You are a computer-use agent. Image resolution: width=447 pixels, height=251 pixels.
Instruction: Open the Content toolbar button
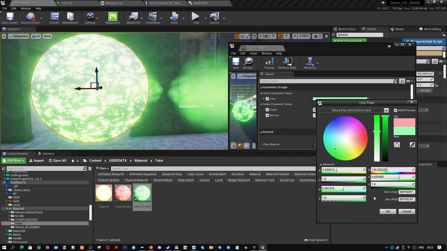tap(54, 18)
